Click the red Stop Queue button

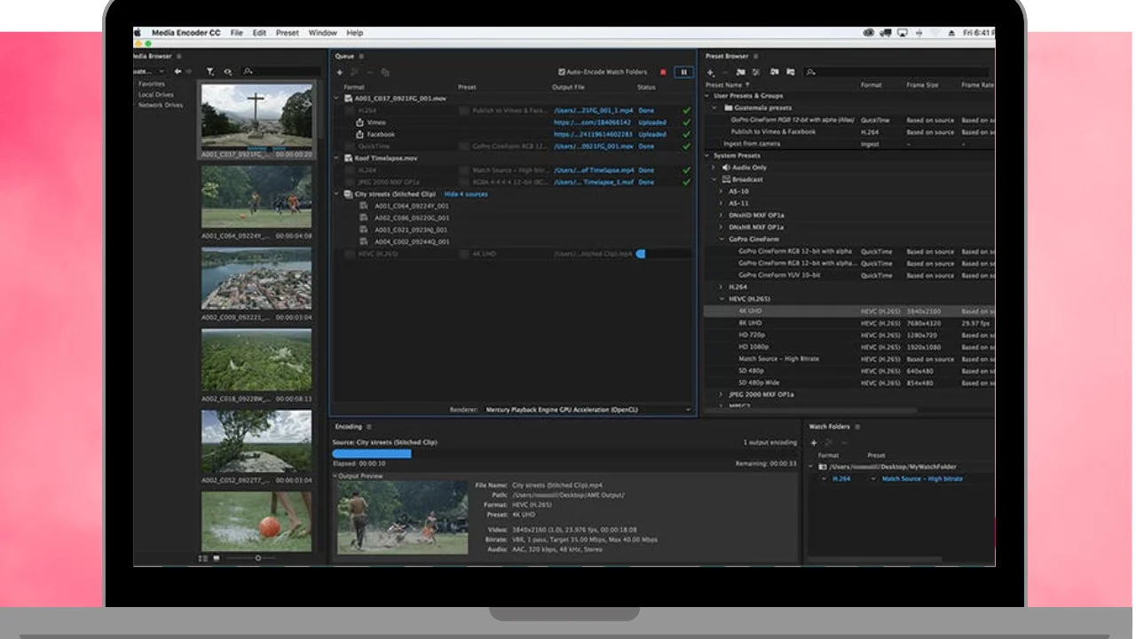(663, 72)
